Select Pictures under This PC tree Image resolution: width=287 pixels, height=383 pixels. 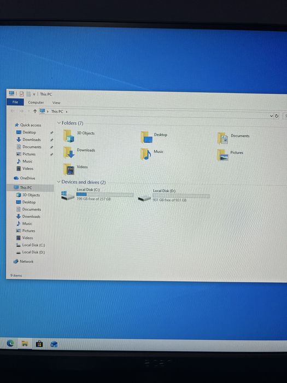coord(28,230)
